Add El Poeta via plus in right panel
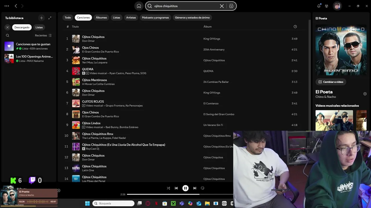Screen dimensions: 371x208 pyautogui.click(x=365, y=94)
